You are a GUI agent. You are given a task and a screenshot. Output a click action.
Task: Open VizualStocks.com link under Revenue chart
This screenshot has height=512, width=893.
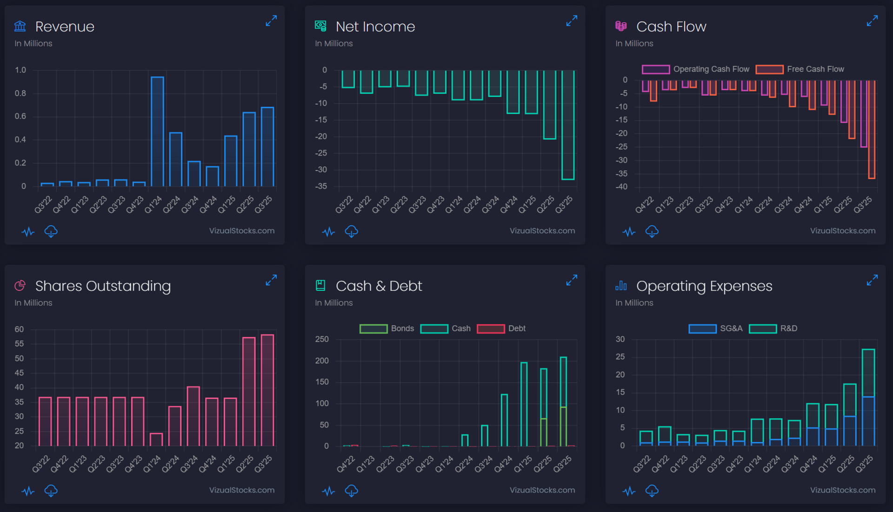tap(241, 231)
